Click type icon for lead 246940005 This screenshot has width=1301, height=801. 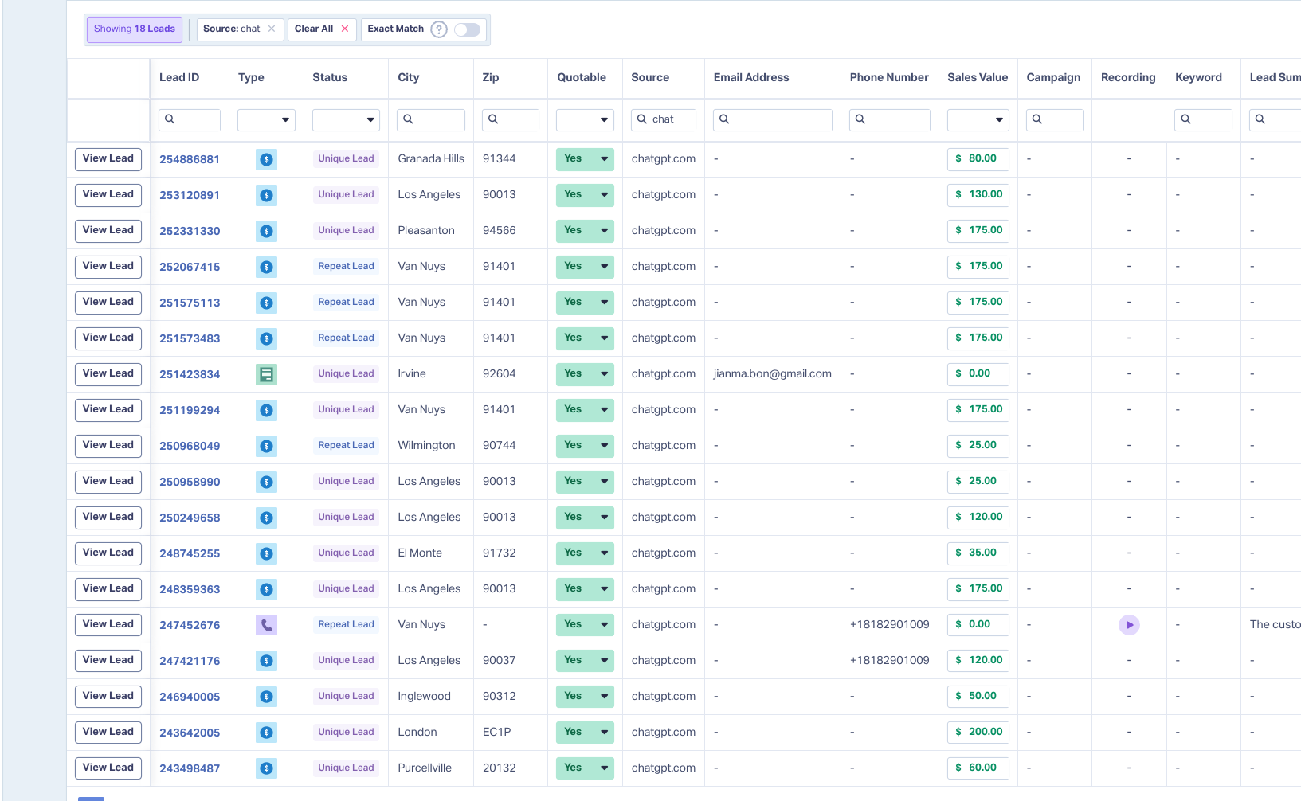[x=266, y=697]
